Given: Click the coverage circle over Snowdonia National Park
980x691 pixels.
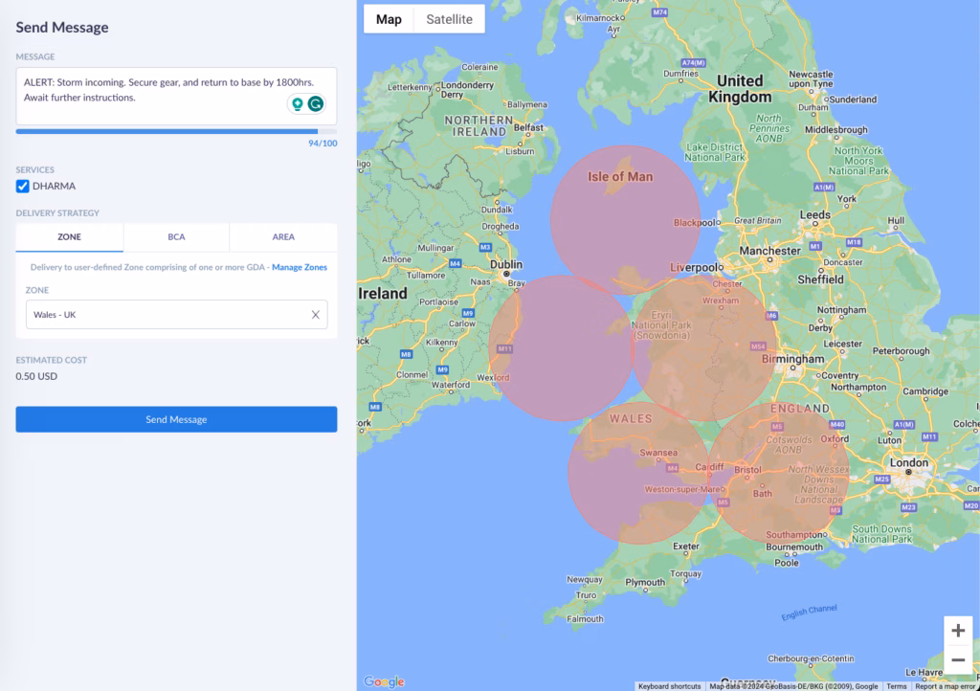Looking at the screenshot, I should coord(705,348).
